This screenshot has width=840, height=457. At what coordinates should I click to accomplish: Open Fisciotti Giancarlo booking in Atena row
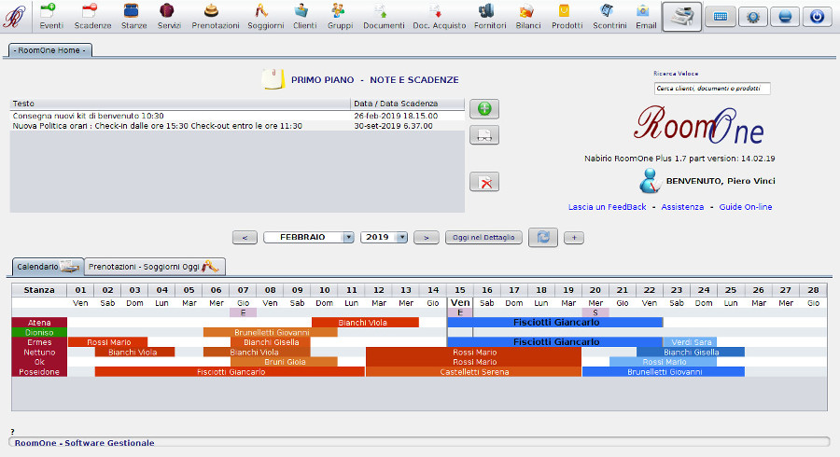[555, 322]
